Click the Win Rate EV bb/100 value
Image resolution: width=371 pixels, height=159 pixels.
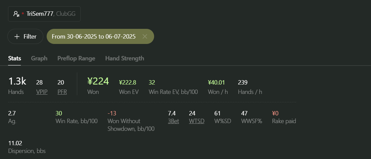coord(152,83)
